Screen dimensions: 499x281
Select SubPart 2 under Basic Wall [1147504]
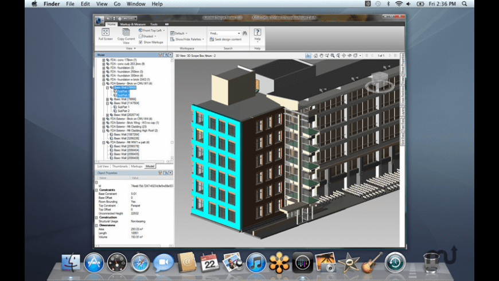click(x=123, y=111)
